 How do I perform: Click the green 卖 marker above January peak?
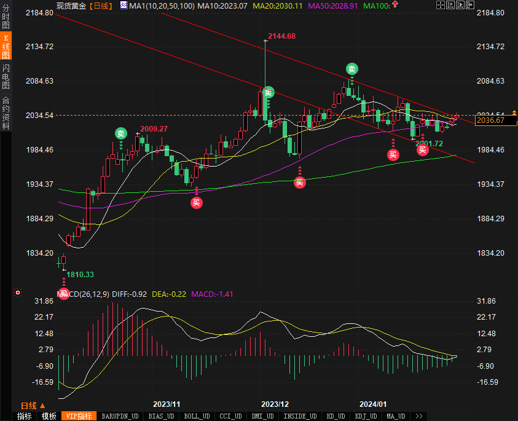point(352,69)
